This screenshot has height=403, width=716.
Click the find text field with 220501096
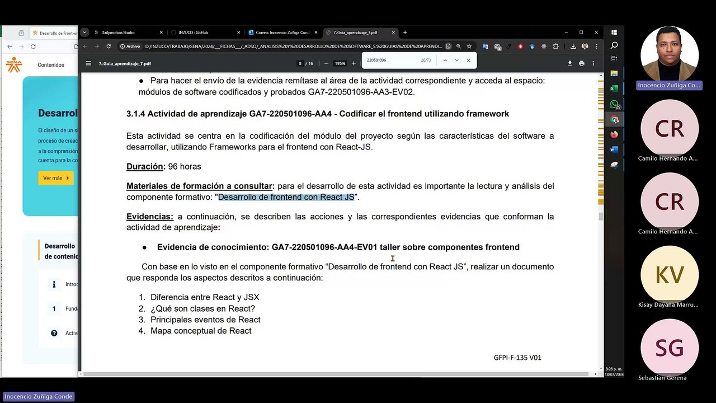[392, 60]
